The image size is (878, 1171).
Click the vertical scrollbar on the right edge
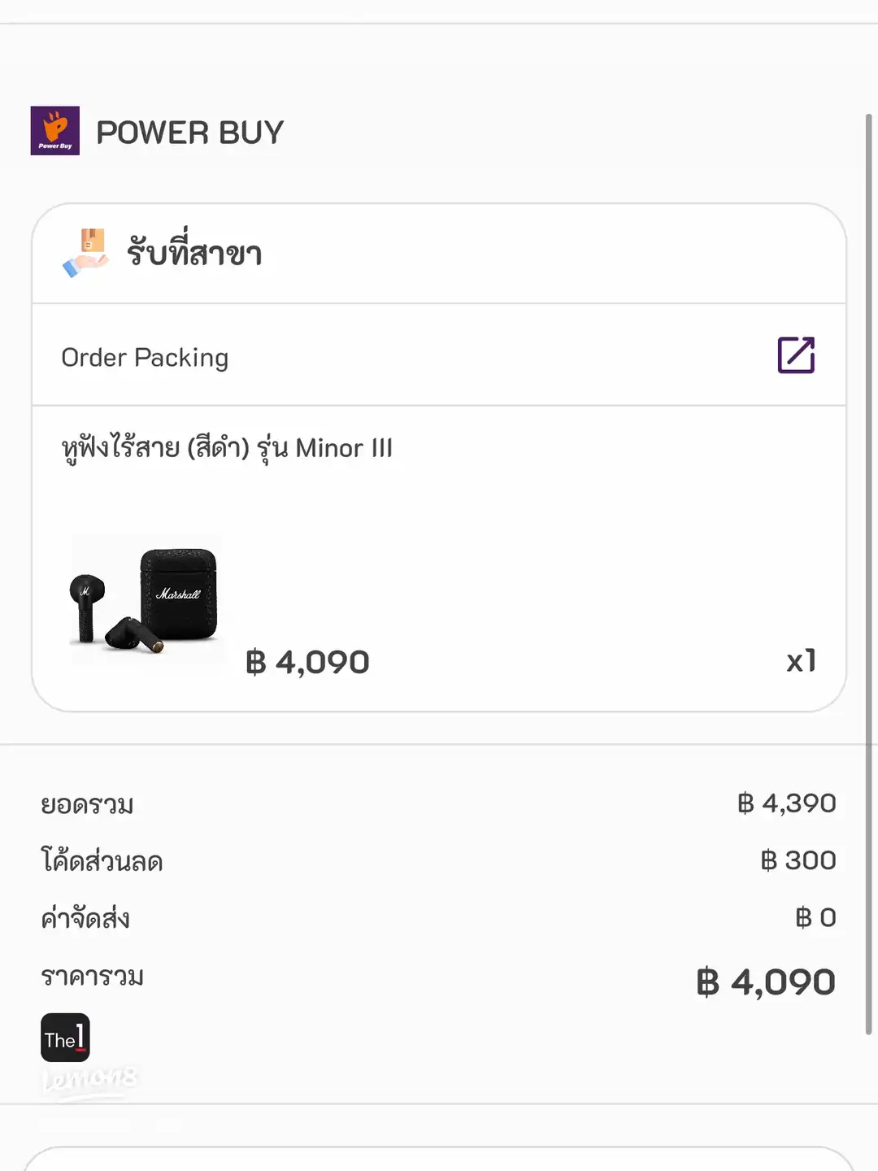[868, 569]
